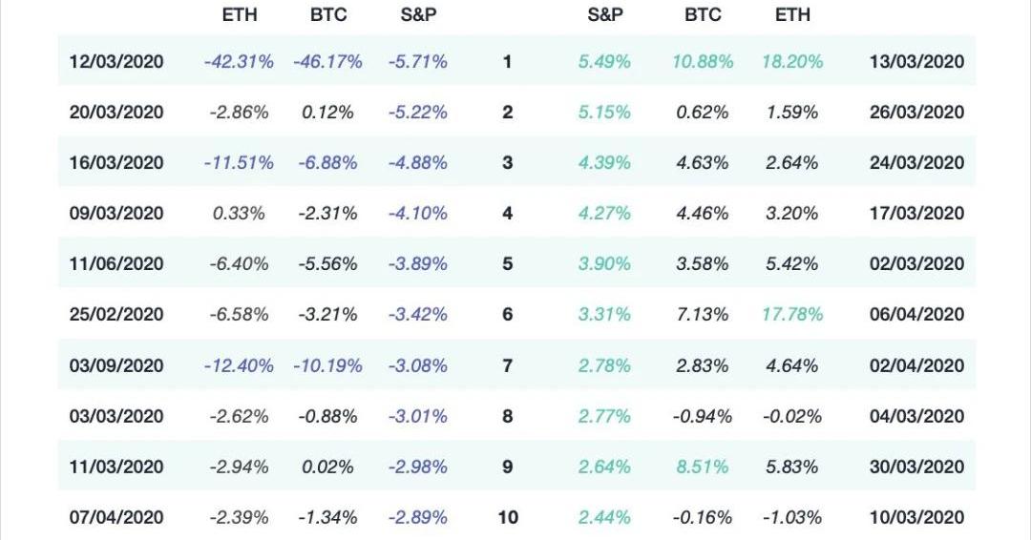
Task: Select the 5.49% S&P gain
Action: tap(604, 62)
